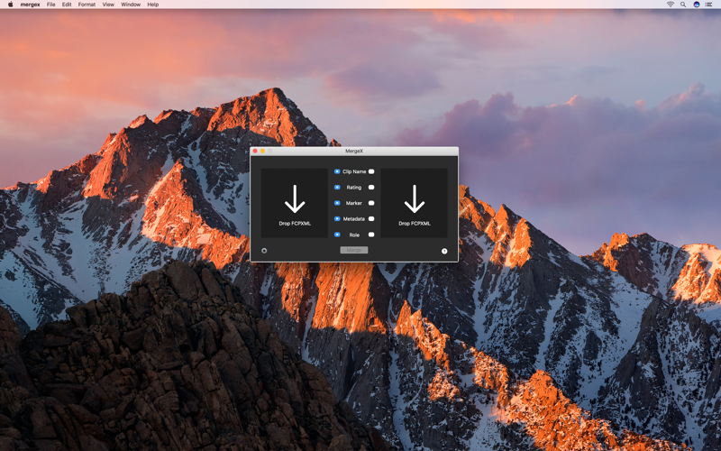721x451 pixels.
Task: Click the Merge button
Action: point(354,250)
